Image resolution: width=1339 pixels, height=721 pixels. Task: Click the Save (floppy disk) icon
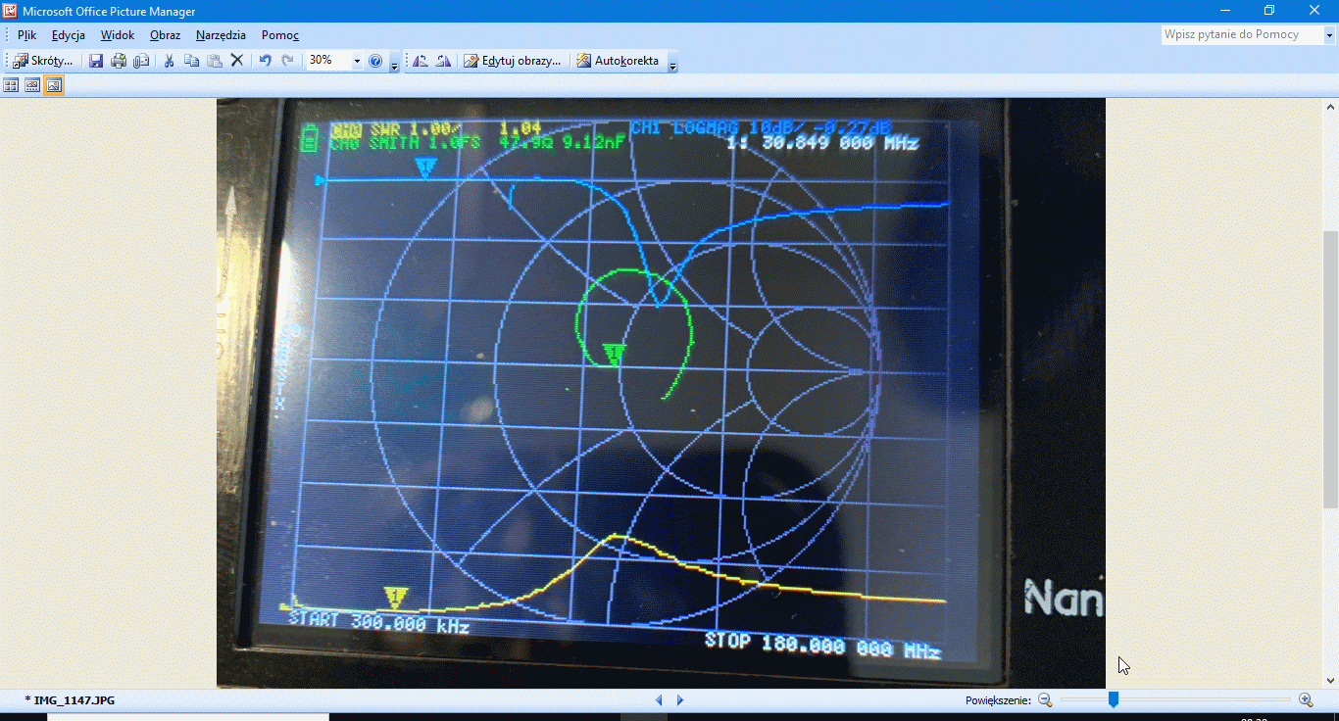pos(96,61)
